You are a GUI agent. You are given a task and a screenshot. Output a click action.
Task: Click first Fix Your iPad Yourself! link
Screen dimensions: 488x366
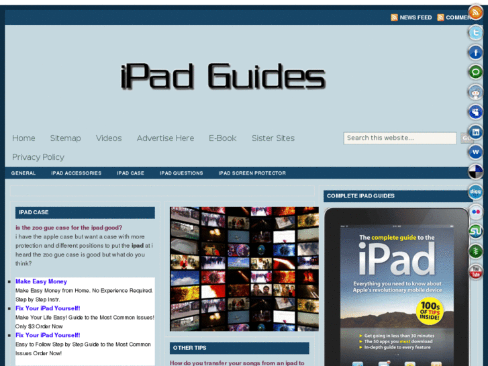(x=48, y=308)
